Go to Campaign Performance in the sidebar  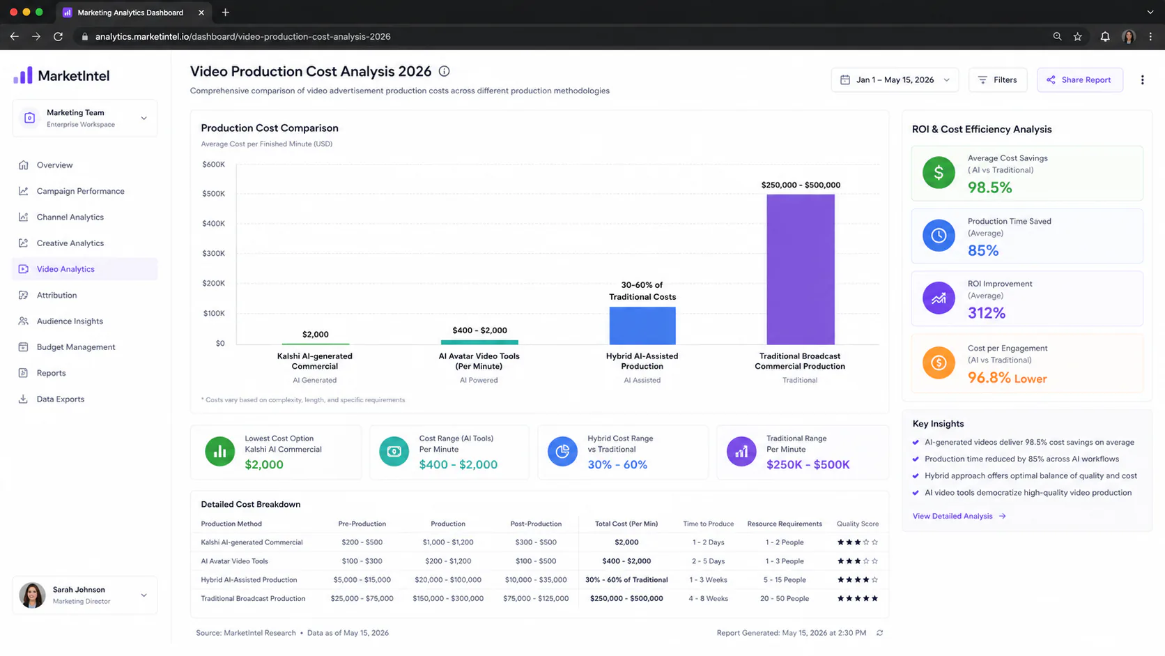85,191
